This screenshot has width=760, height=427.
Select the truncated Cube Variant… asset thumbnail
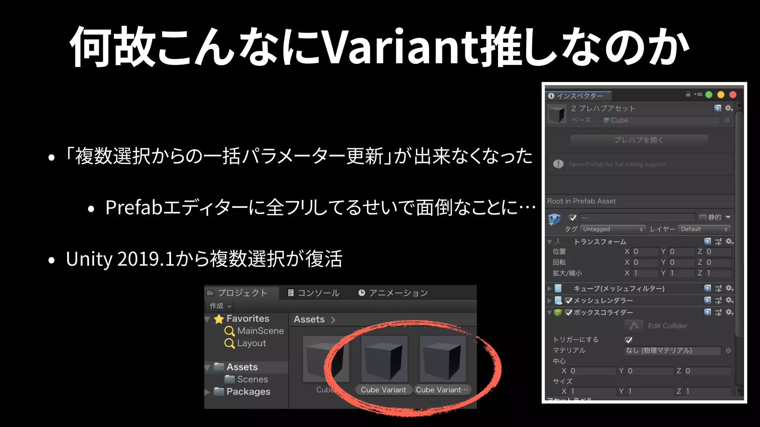[443, 359]
